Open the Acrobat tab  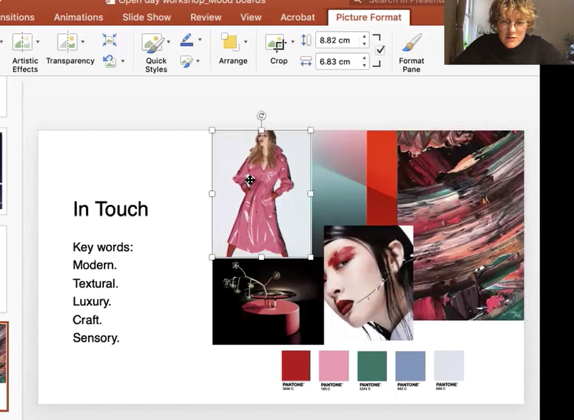pos(298,17)
